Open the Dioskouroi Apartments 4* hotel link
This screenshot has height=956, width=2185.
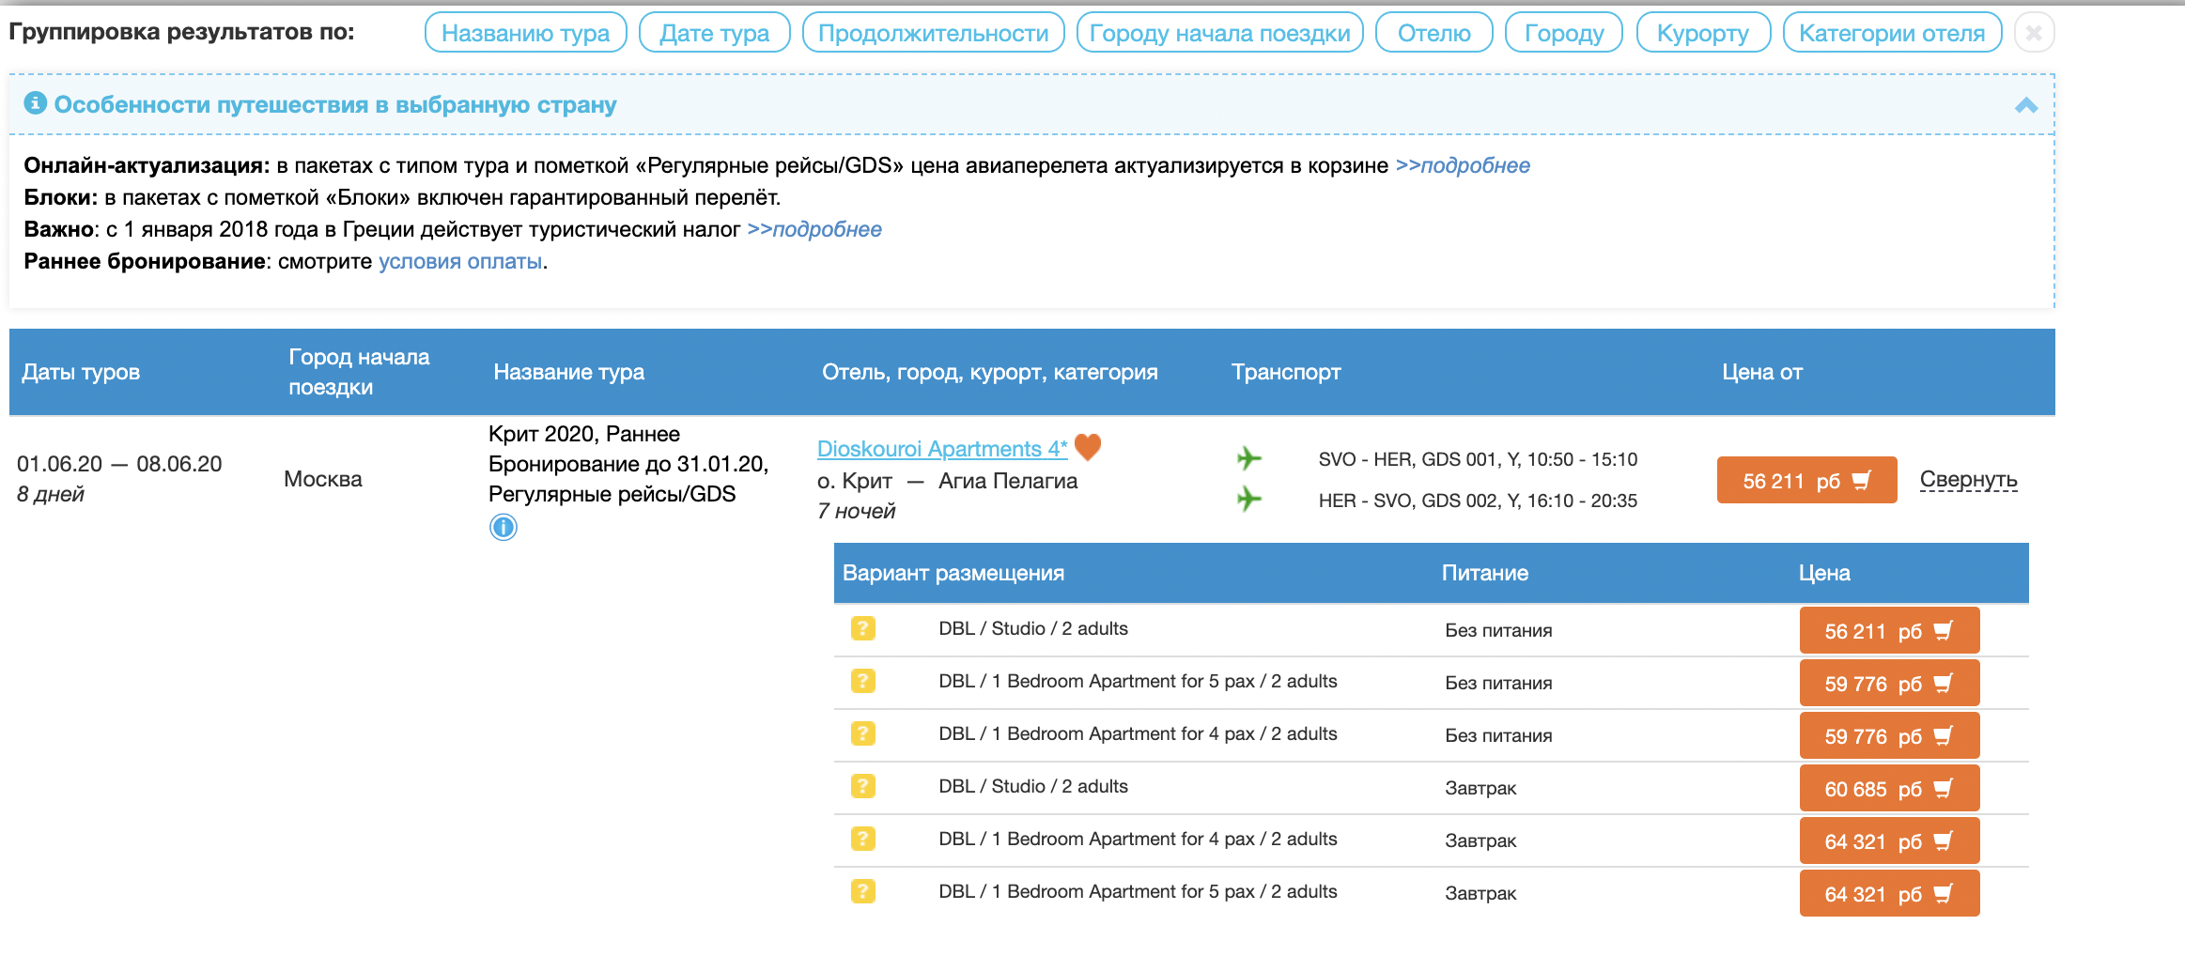941,449
